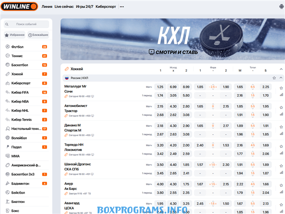Click the Избранное filter button
This screenshot has height=214, width=285.
point(15,35)
